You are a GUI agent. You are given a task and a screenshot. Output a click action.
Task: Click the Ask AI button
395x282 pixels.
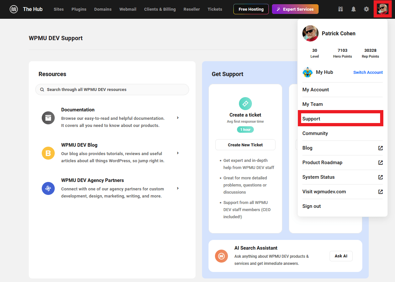(341, 256)
